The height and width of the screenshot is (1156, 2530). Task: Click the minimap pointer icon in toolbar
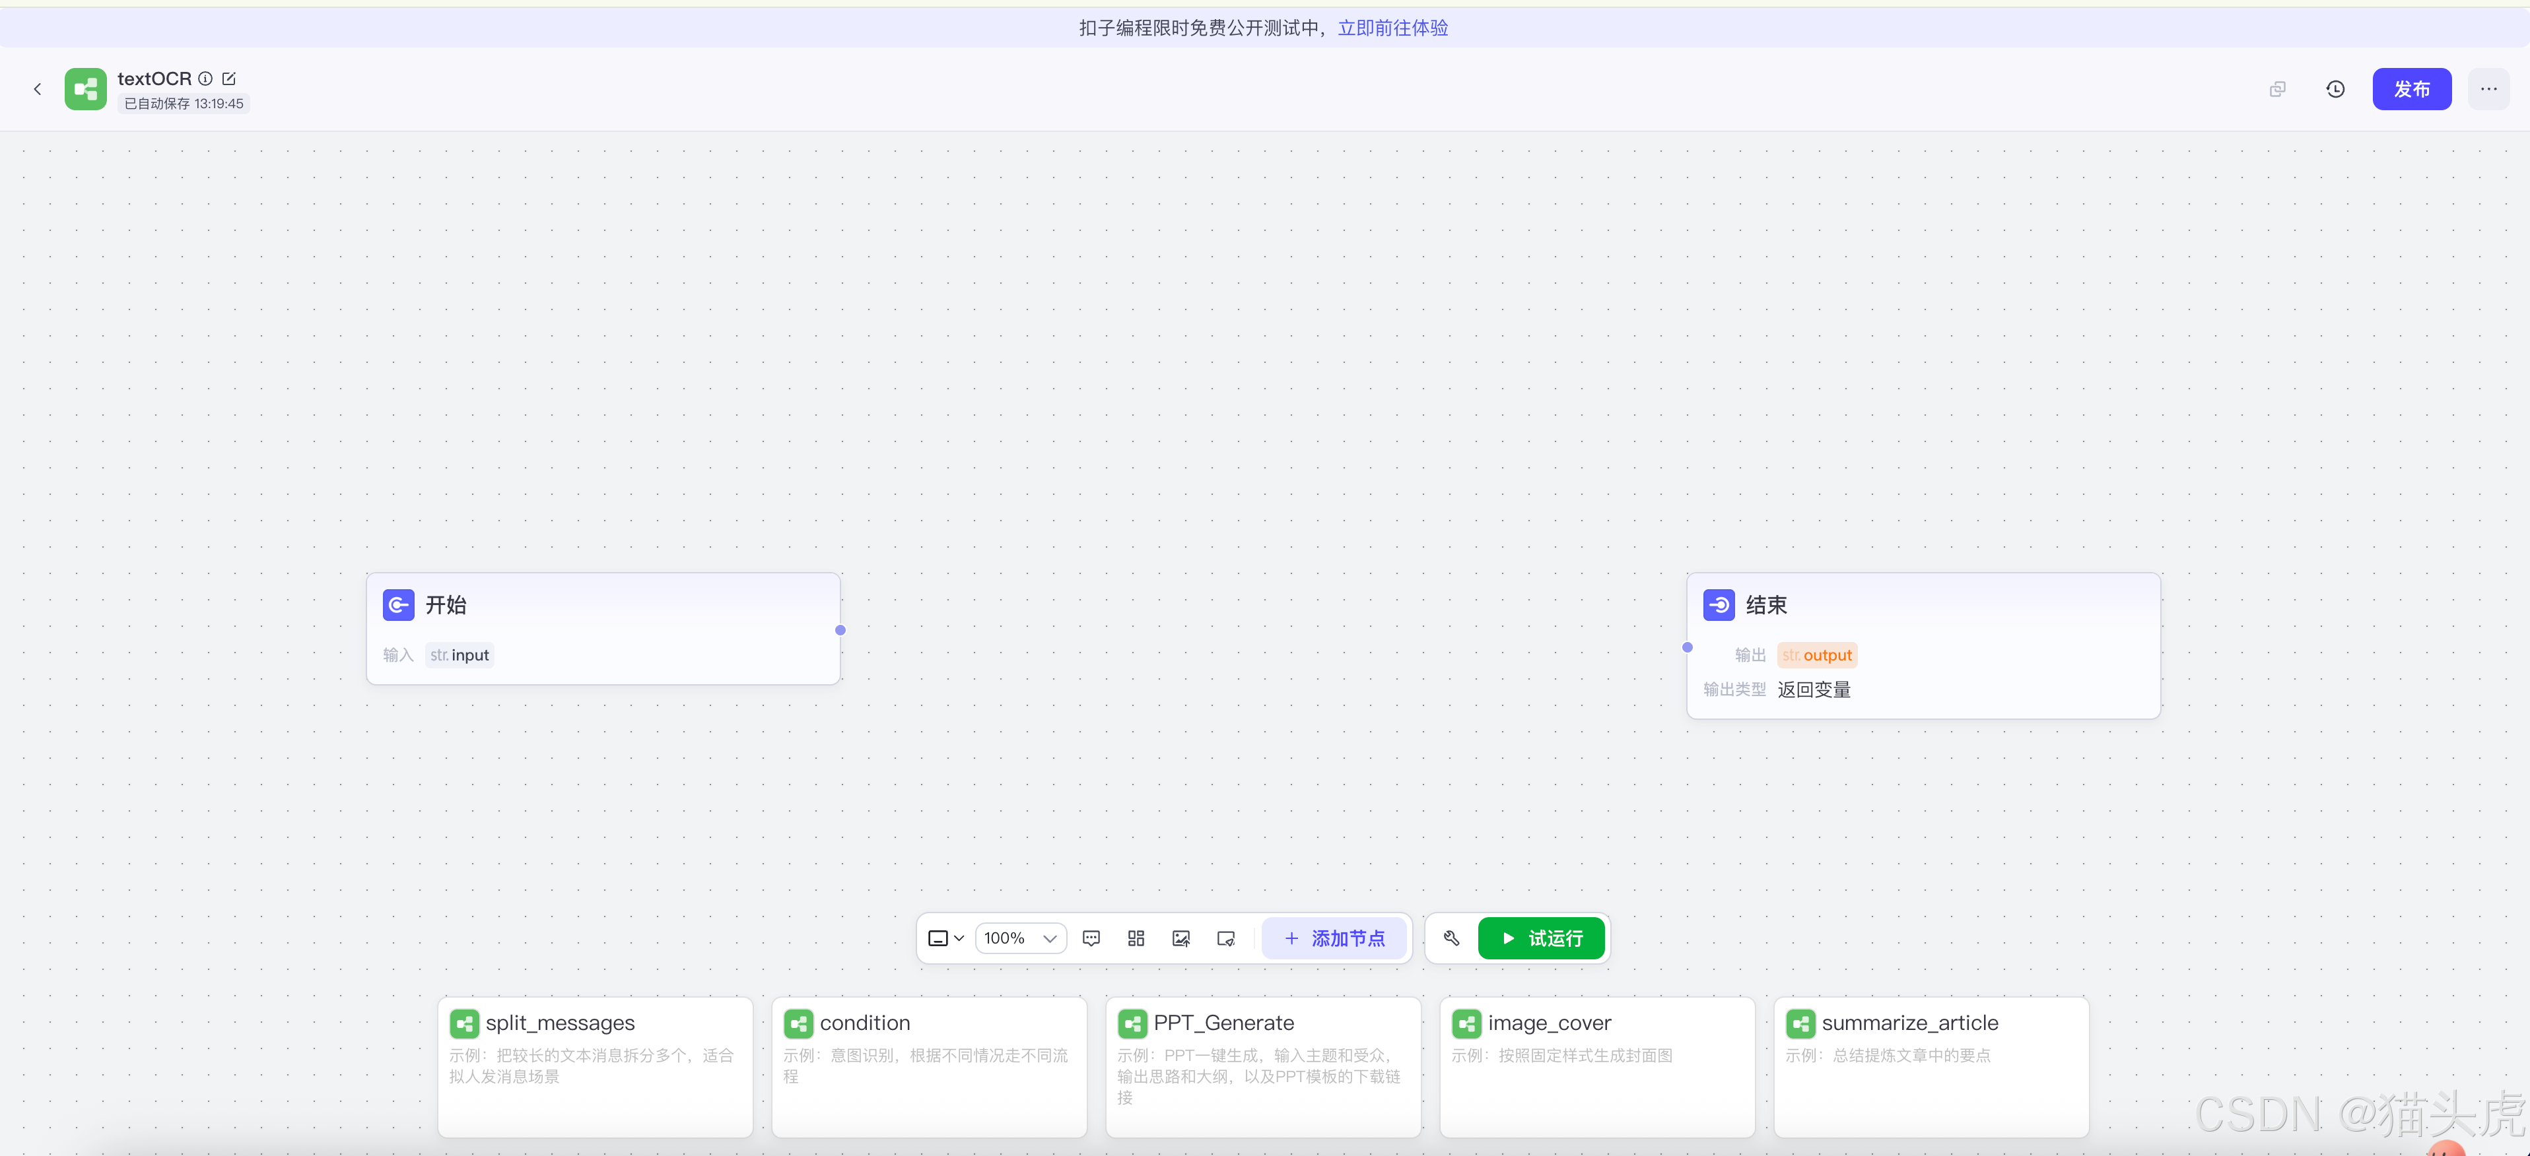[x=1225, y=938]
